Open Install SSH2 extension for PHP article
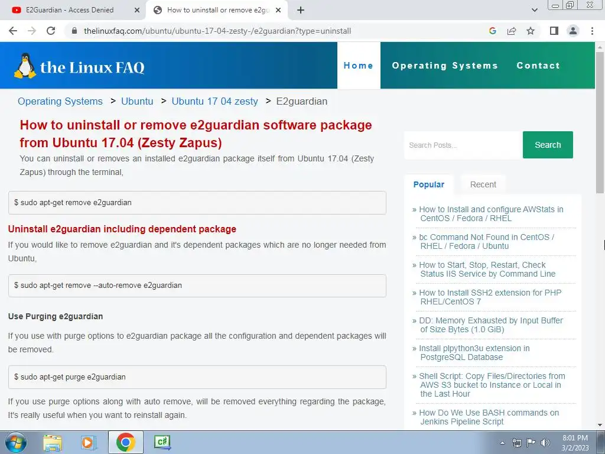Image resolution: width=605 pixels, height=454 pixels. (490, 297)
